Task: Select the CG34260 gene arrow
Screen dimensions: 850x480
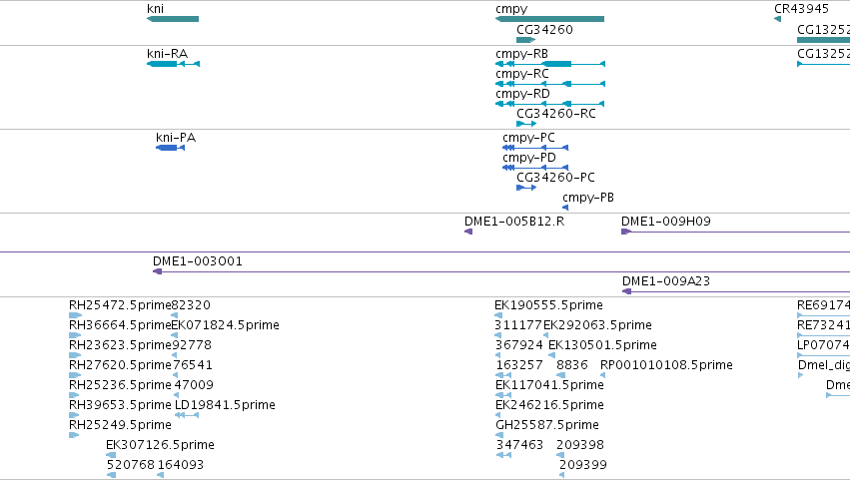Action: (x=525, y=40)
